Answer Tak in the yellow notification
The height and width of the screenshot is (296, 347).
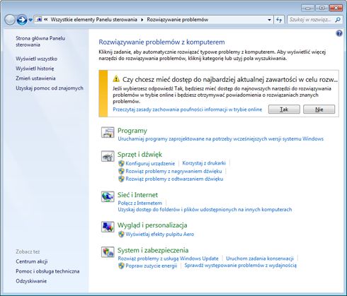pos(284,109)
